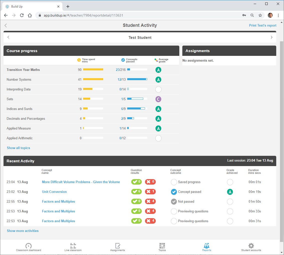Viewport: 284px width, 255px height.
Task: Click the green A grade badge for Number Systems
Action: [x=158, y=80]
